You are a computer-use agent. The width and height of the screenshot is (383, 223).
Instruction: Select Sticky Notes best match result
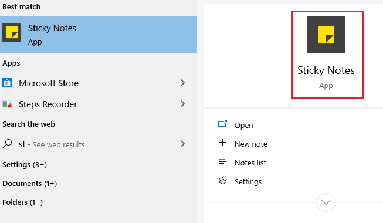pos(99,35)
